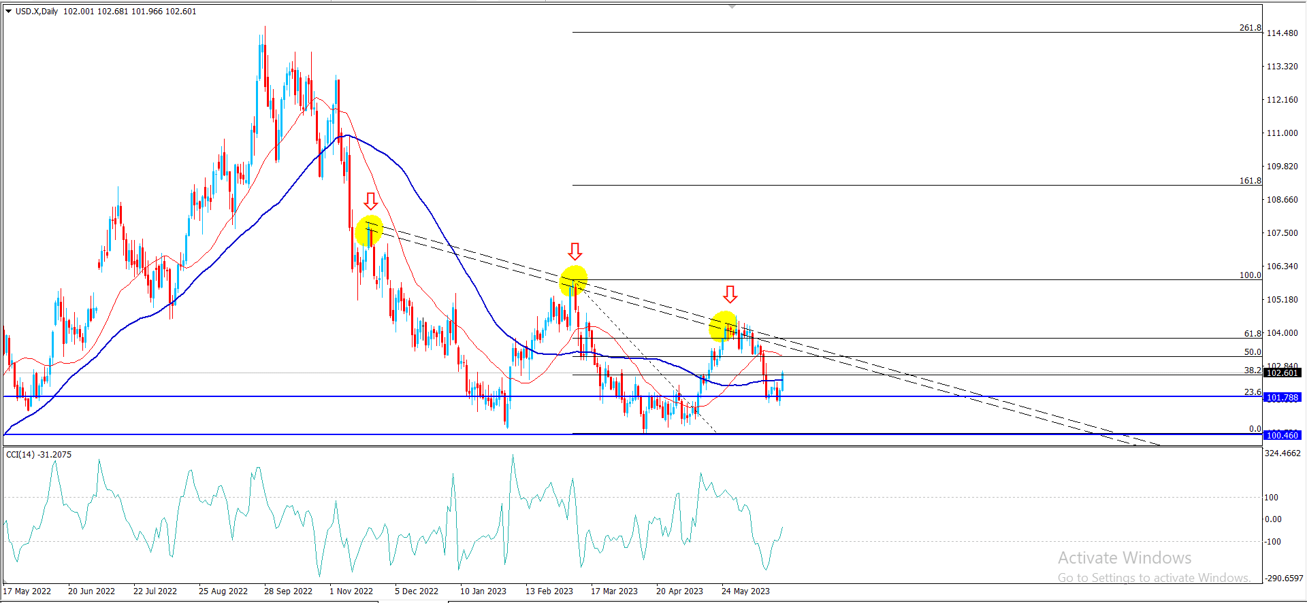Click the USD.X,Daily chart title
The width and height of the screenshot is (1307, 603).
point(37,12)
